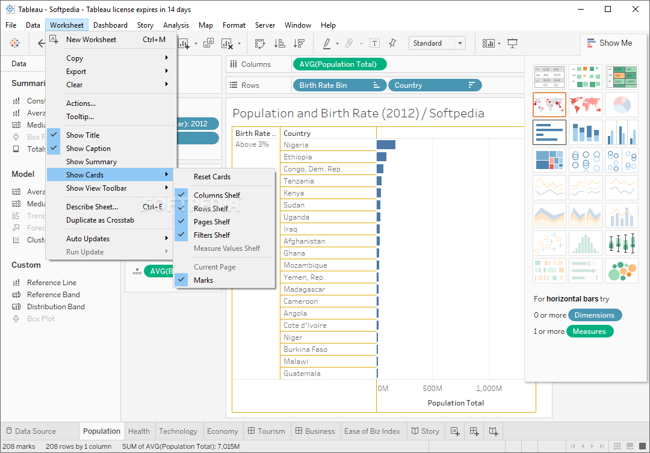The width and height of the screenshot is (650, 453).
Task: Choose the text table chart in Show Me
Action: coord(549,76)
